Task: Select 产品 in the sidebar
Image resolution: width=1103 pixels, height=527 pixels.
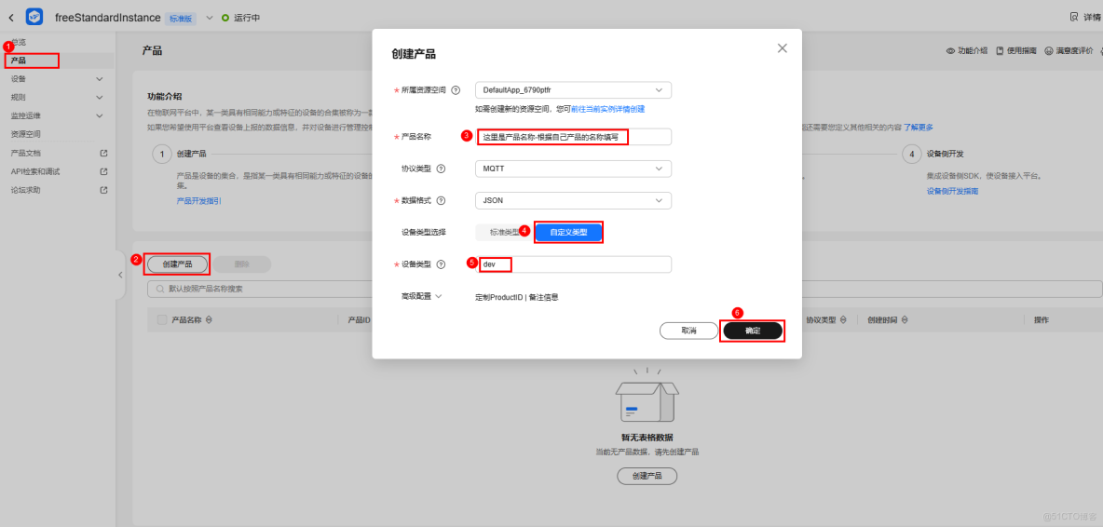Action: [x=19, y=61]
